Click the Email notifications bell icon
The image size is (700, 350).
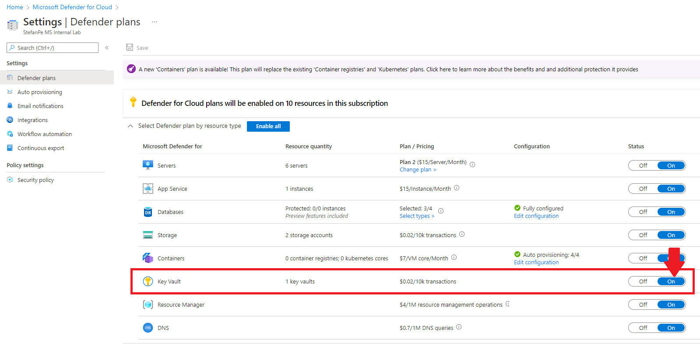tap(10, 106)
